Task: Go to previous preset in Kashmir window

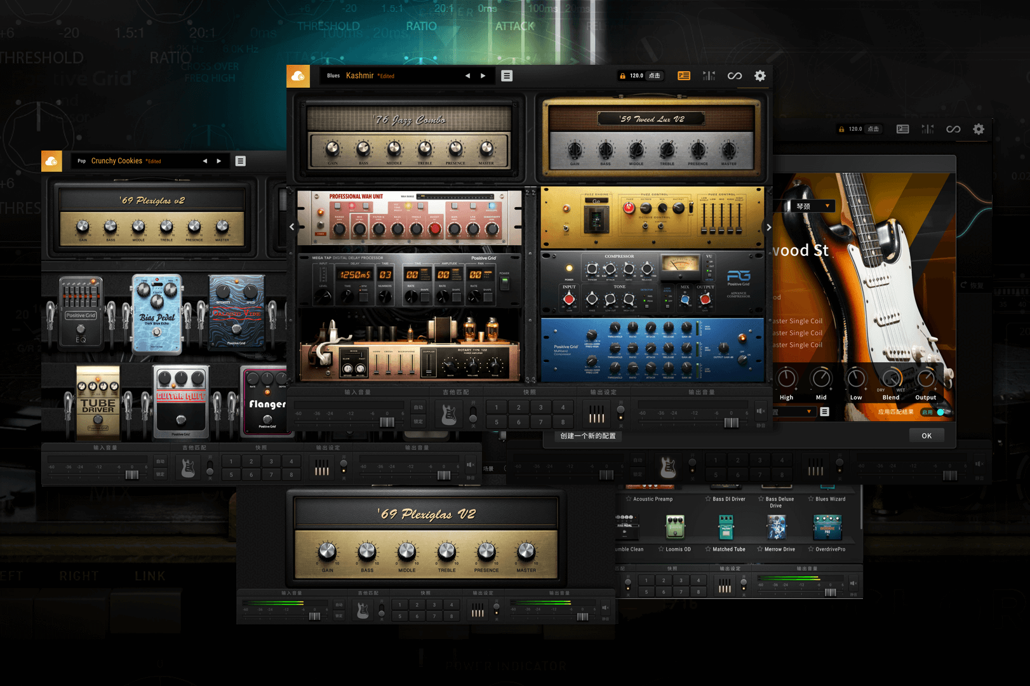Action: pyautogui.click(x=467, y=76)
